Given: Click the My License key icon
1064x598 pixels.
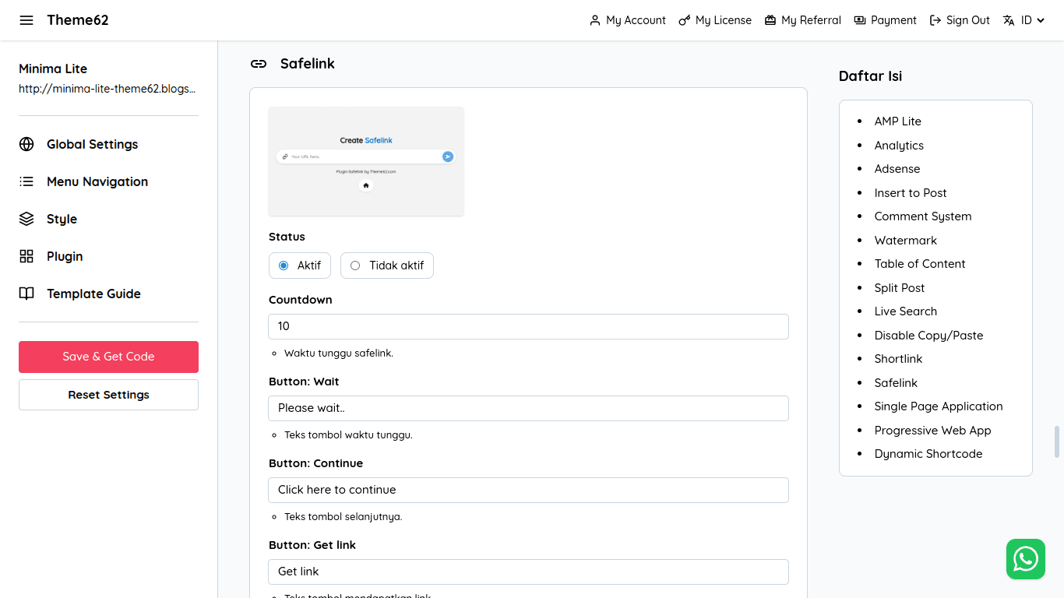Looking at the screenshot, I should (x=685, y=20).
